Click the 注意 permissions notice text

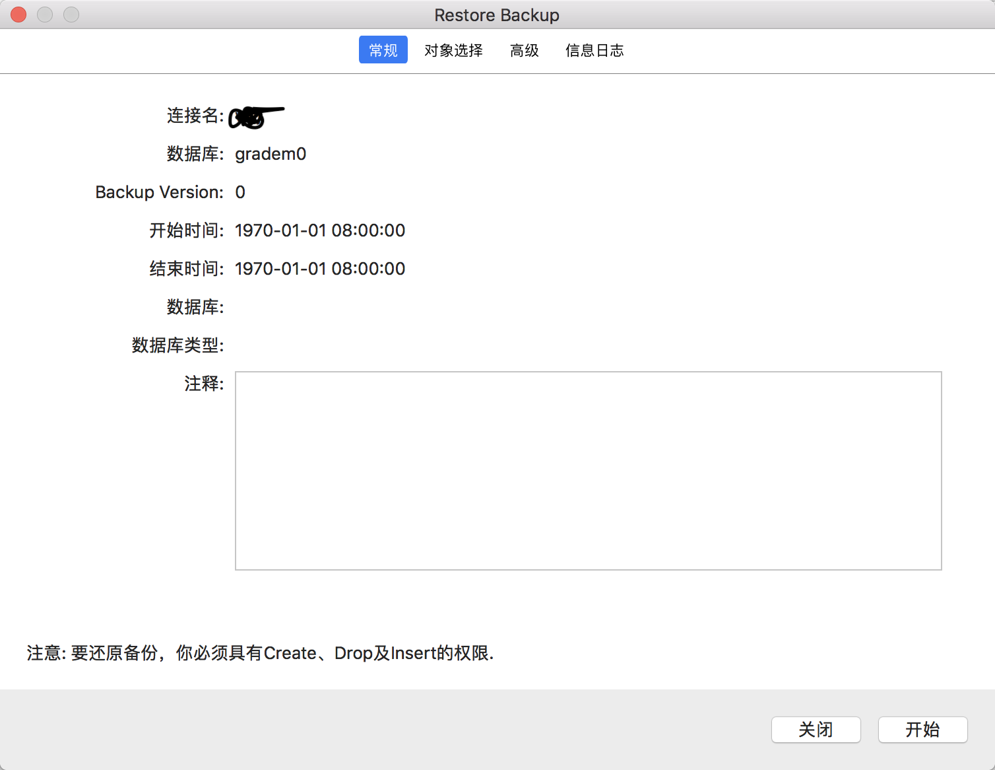[x=260, y=653]
